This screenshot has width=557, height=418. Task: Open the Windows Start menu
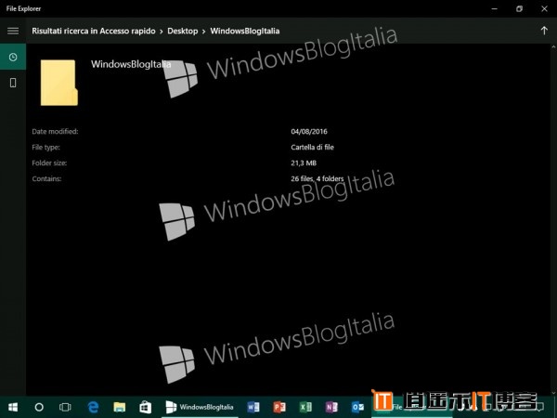click(x=13, y=407)
